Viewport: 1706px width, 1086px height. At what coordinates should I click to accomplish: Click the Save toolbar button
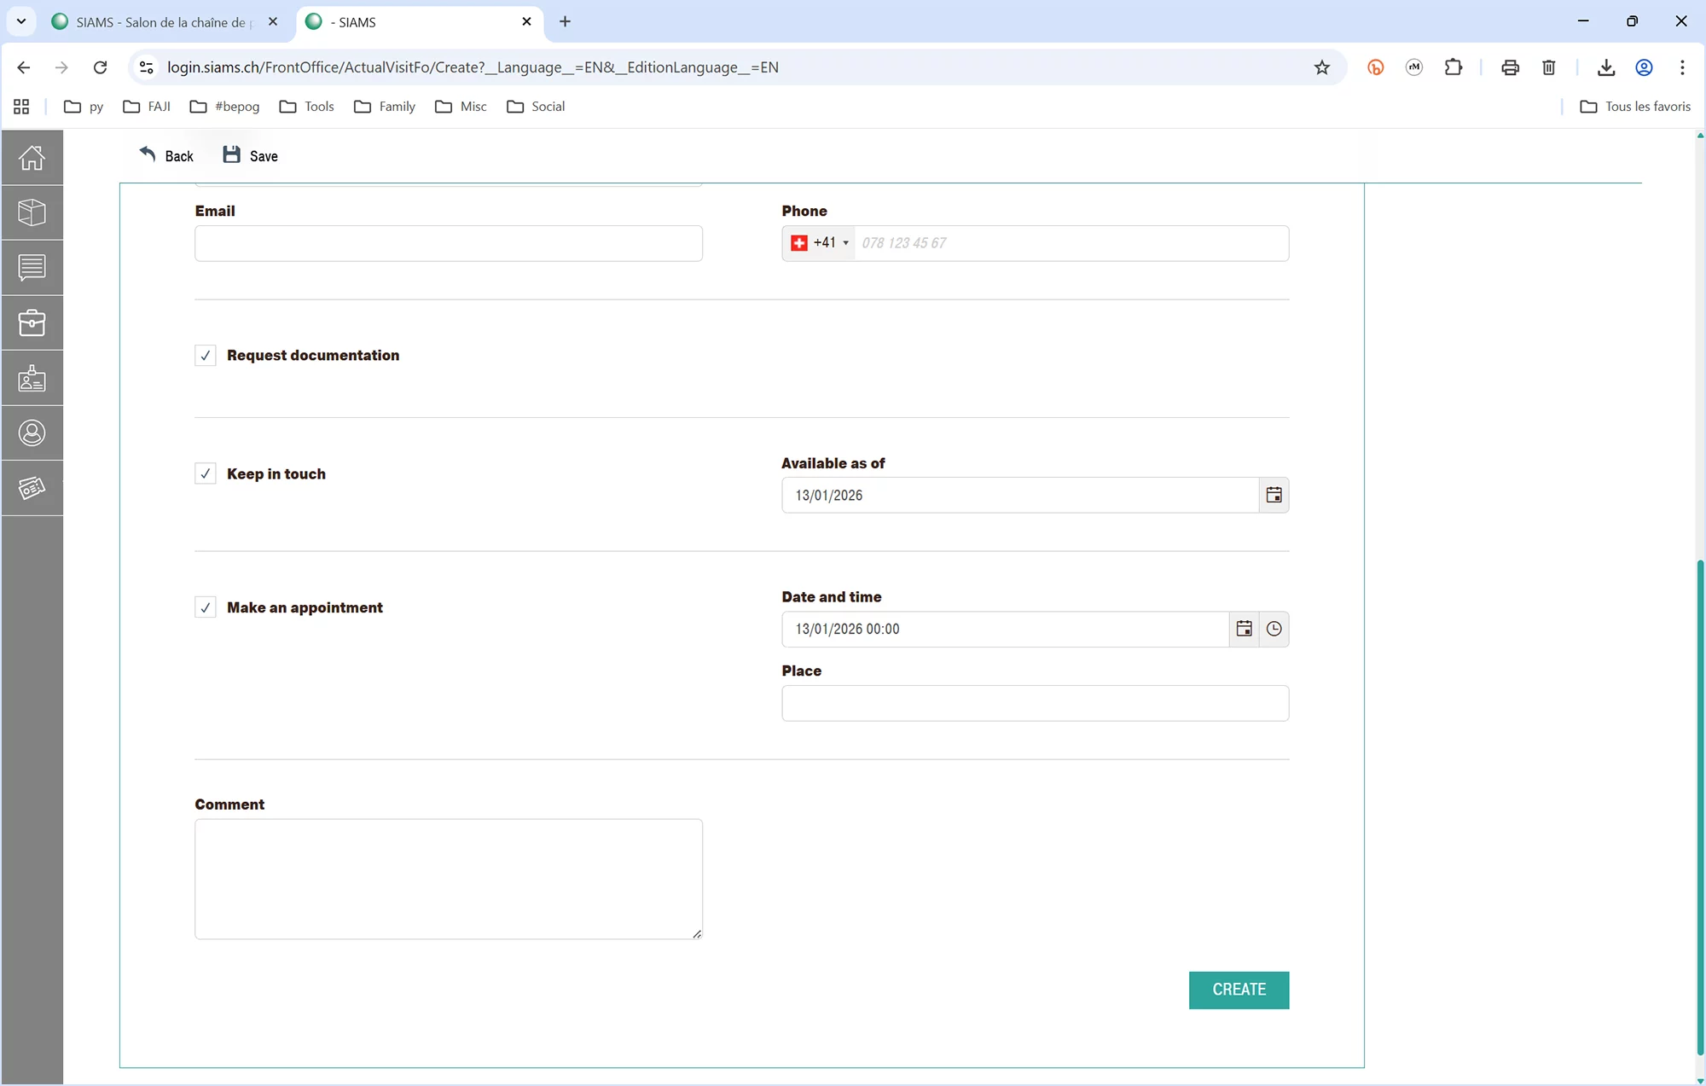[x=251, y=155]
